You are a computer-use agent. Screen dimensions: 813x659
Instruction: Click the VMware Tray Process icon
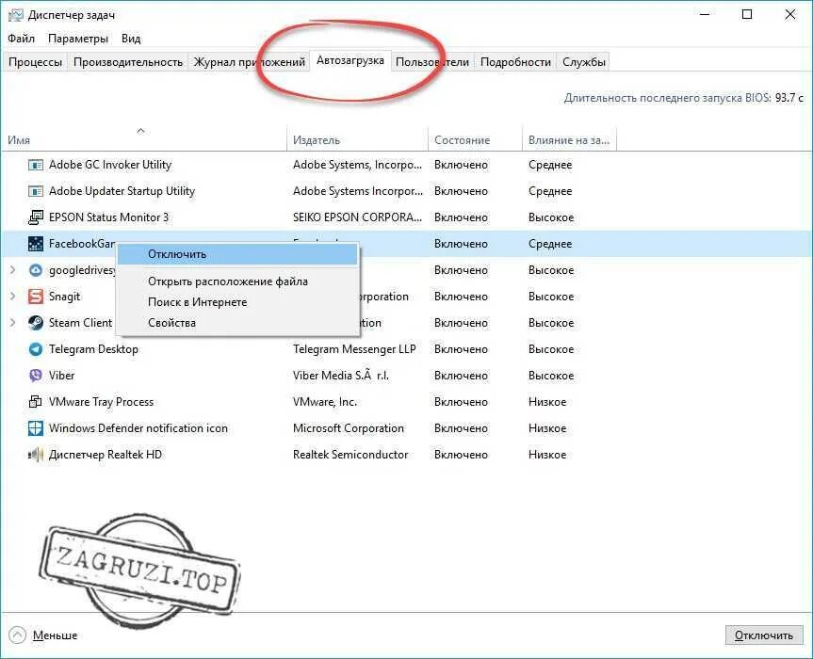pyautogui.click(x=35, y=401)
